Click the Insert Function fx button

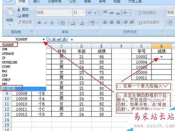pyautogui.click(x=64, y=39)
